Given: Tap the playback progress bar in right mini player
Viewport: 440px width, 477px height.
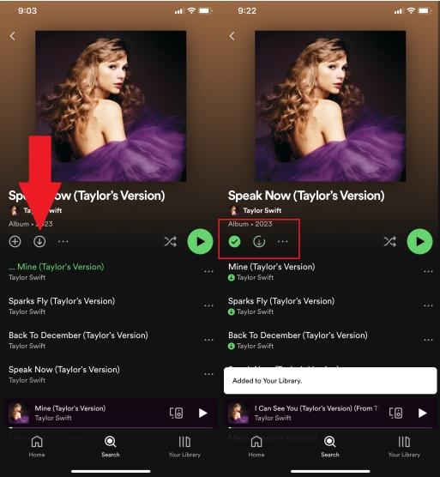Looking at the screenshot, I should [330, 428].
